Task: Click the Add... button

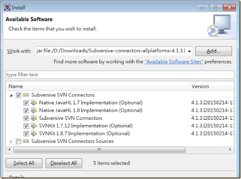Action: [214, 51]
